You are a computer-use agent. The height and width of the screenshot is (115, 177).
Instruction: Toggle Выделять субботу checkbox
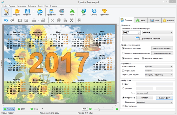(123, 59)
